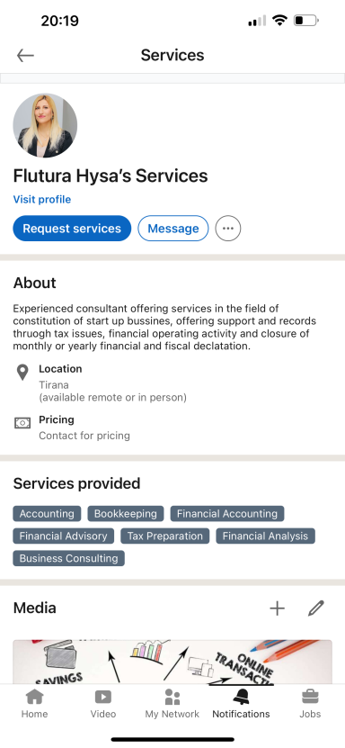Tap the plus icon to add media
This screenshot has height=748, width=345.
coord(277,608)
